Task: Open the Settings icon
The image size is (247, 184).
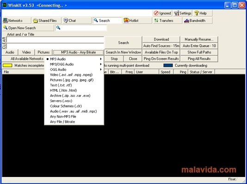Action: pos(177,13)
